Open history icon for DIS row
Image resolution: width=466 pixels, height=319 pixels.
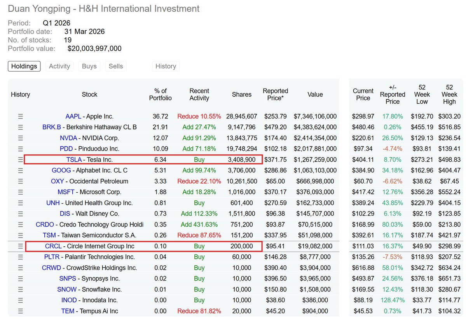point(21,214)
